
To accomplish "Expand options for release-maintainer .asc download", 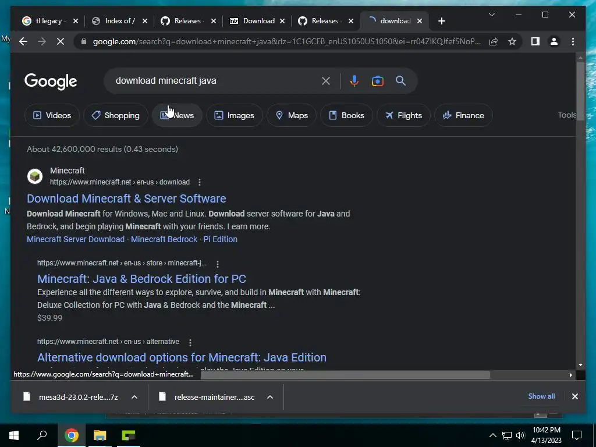I will [x=270, y=397].
